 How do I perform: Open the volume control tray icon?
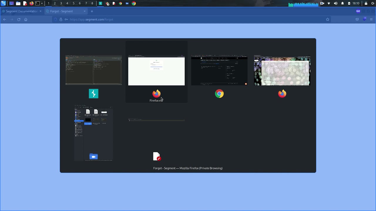pyautogui.click(x=335, y=4)
